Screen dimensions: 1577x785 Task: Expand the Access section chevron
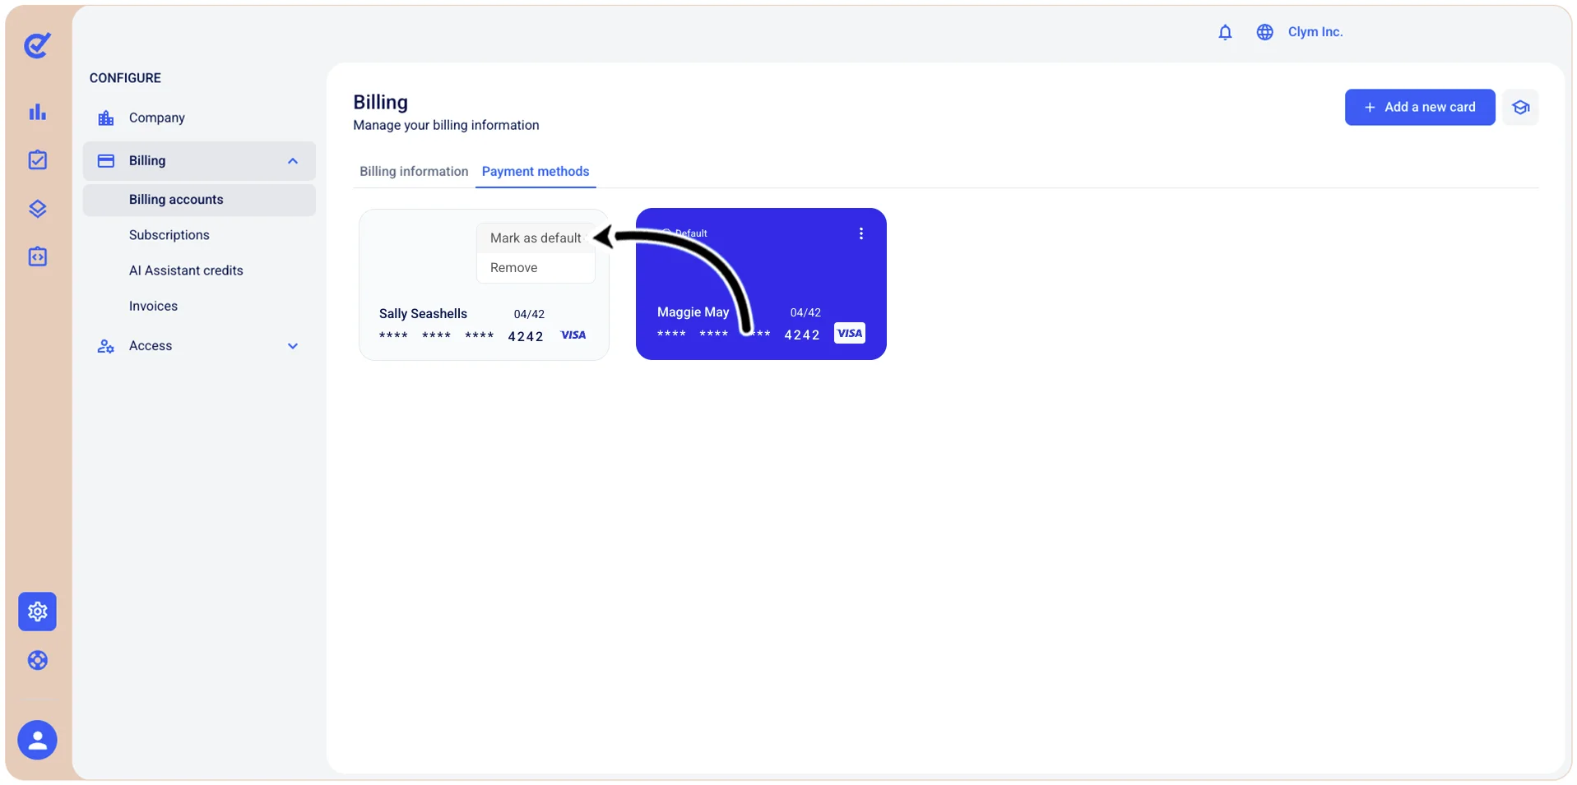293,346
